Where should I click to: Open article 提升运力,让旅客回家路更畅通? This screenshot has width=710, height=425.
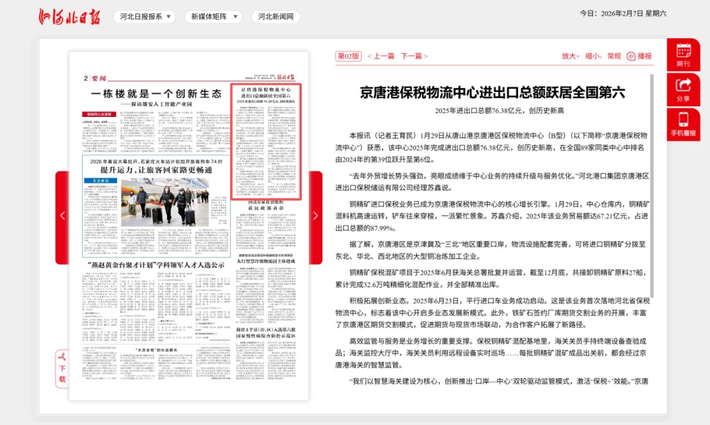pos(156,169)
